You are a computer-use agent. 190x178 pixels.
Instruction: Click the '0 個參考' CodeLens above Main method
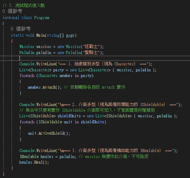coord(21,29)
